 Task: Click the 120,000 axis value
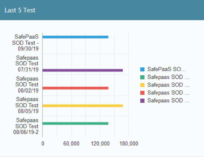pyautogui.click(x=100, y=143)
